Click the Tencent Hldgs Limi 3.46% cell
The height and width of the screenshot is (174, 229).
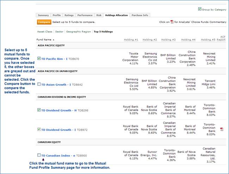pyautogui.click(x=209, y=84)
